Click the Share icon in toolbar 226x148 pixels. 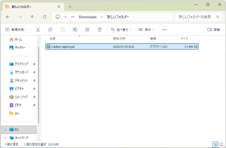click(x=87, y=30)
